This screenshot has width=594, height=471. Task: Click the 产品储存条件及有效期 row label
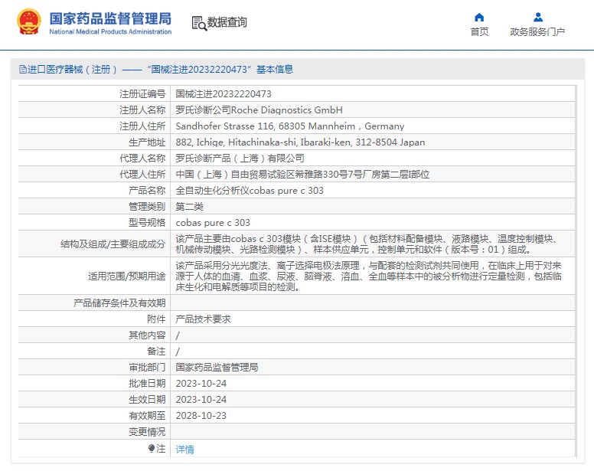pos(119,303)
